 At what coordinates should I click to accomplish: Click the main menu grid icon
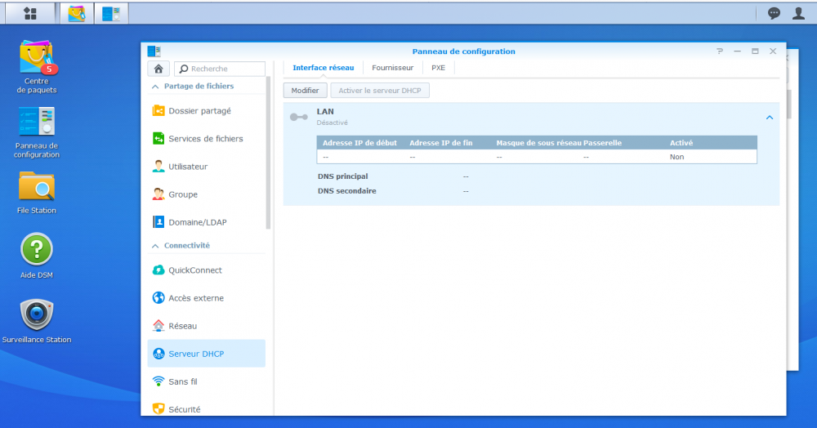(x=29, y=13)
